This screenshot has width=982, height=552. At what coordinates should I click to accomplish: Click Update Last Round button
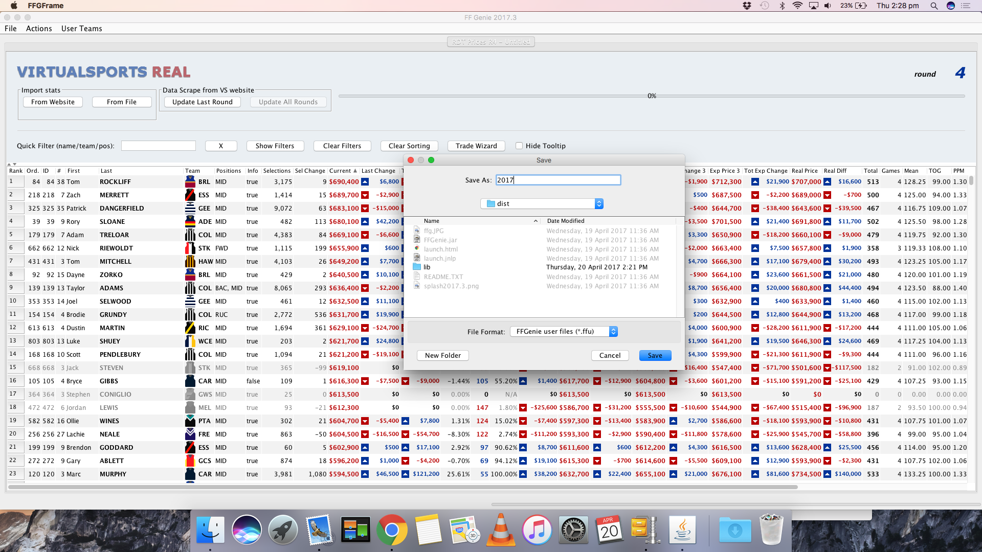coord(203,102)
